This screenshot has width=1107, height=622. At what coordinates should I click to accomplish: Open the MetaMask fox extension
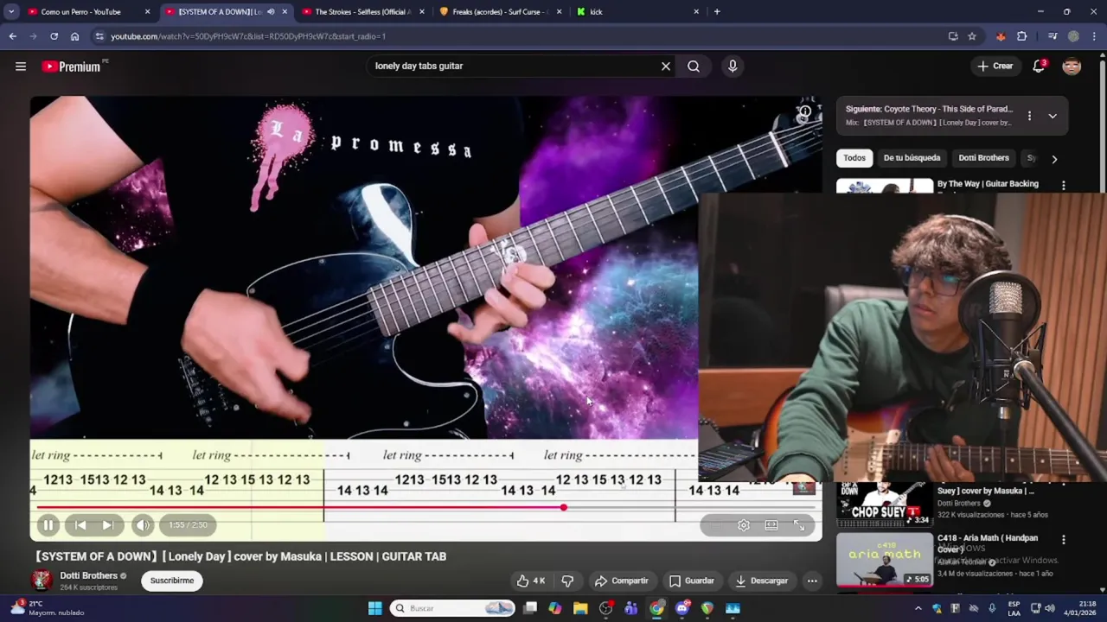pos(1001,36)
